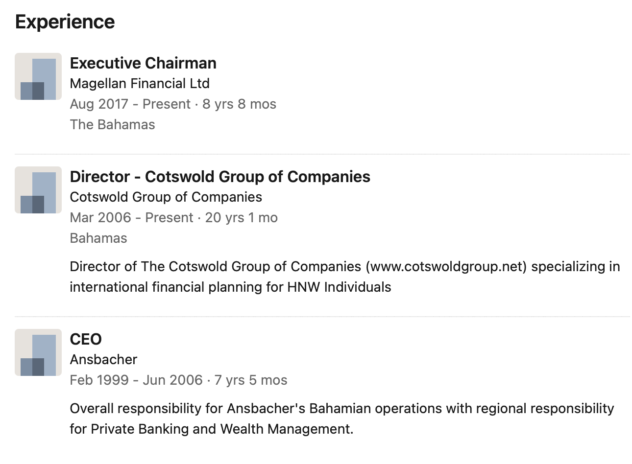Open the Executive Chairman job title
This screenshot has height=464, width=632.
point(143,63)
